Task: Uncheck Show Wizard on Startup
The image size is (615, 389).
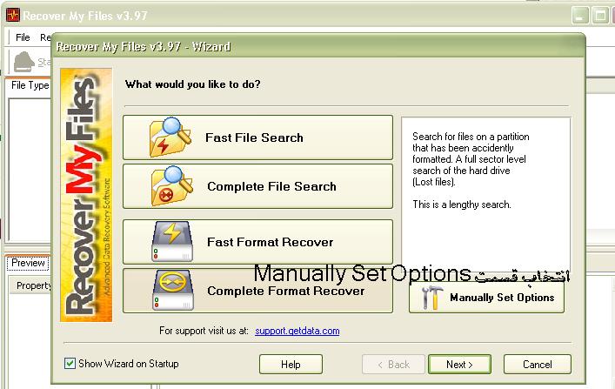Action: point(70,364)
